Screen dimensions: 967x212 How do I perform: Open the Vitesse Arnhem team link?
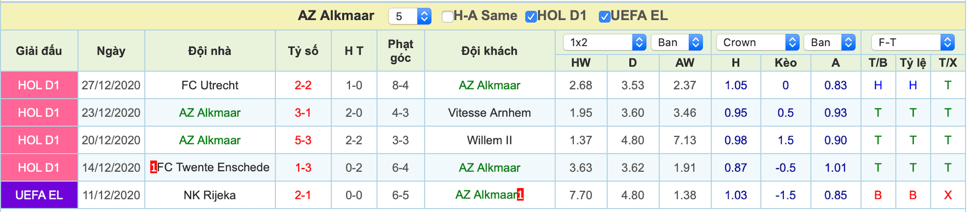click(489, 113)
